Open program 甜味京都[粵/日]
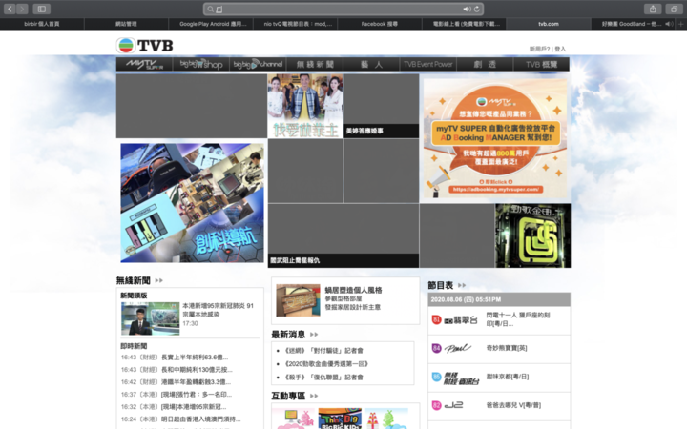 tap(508, 377)
